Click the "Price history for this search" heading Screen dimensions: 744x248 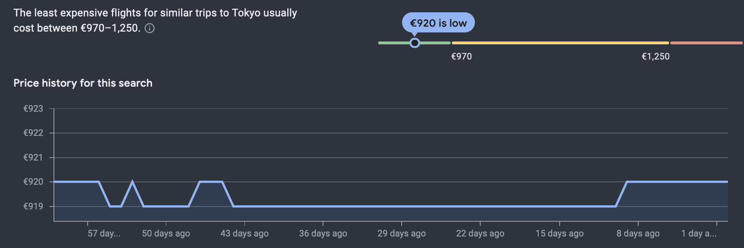83,83
